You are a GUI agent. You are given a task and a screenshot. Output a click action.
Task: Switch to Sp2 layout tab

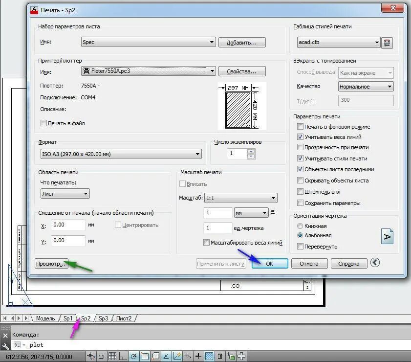[x=86, y=318]
